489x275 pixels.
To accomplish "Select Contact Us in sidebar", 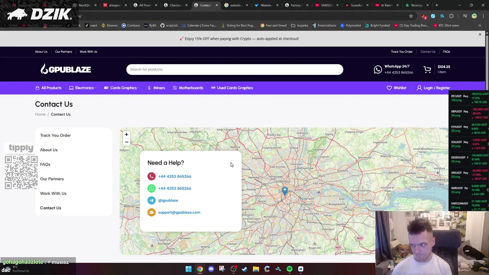I will coord(50,208).
